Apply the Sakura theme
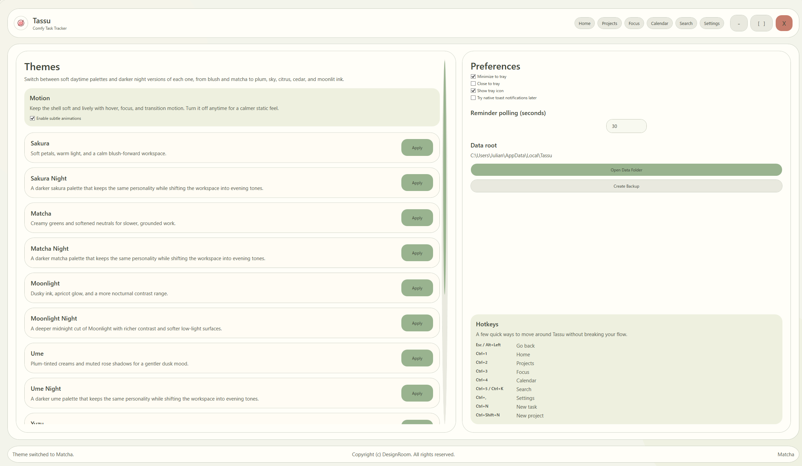 tap(417, 148)
